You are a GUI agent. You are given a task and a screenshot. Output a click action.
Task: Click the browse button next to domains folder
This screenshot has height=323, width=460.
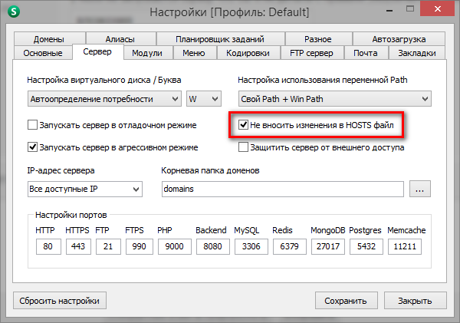422,189
